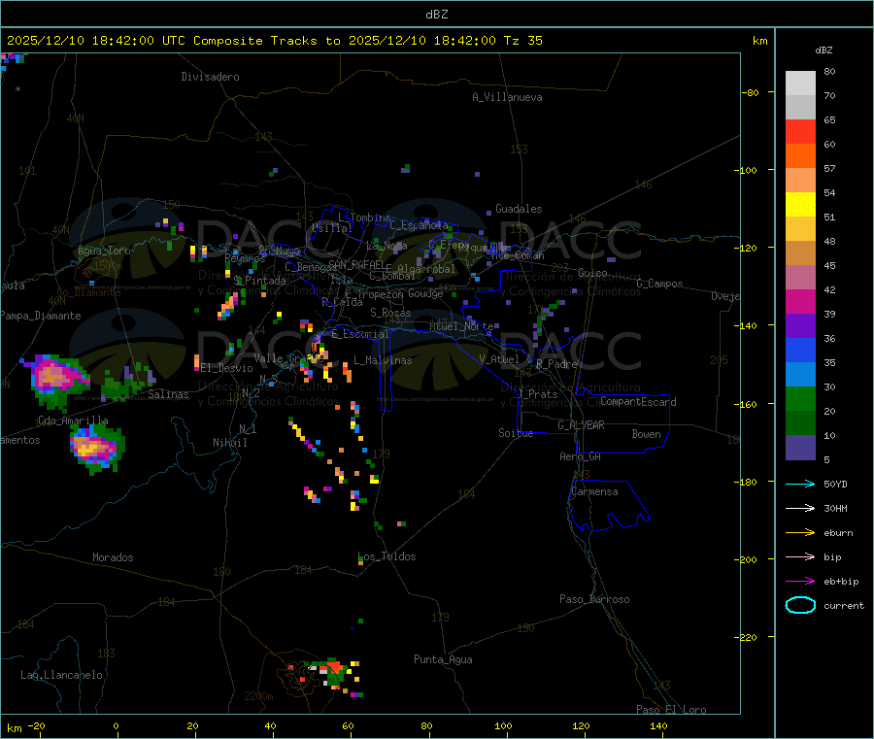Screen dimensions: 874x739
Task: Click the L_Malvinas place label
Action: (x=383, y=360)
